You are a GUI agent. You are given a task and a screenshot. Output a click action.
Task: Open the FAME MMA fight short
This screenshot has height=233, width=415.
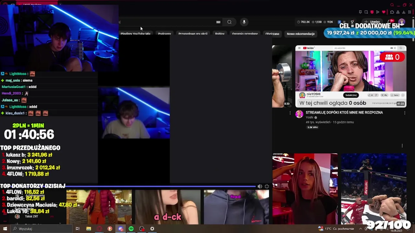coord(373,189)
